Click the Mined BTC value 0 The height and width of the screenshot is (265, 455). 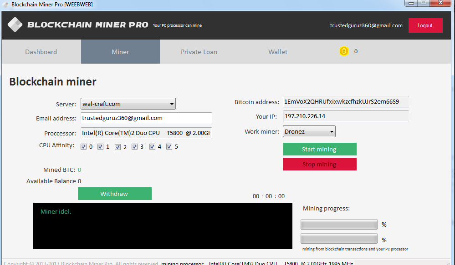pyautogui.click(x=80, y=170)
